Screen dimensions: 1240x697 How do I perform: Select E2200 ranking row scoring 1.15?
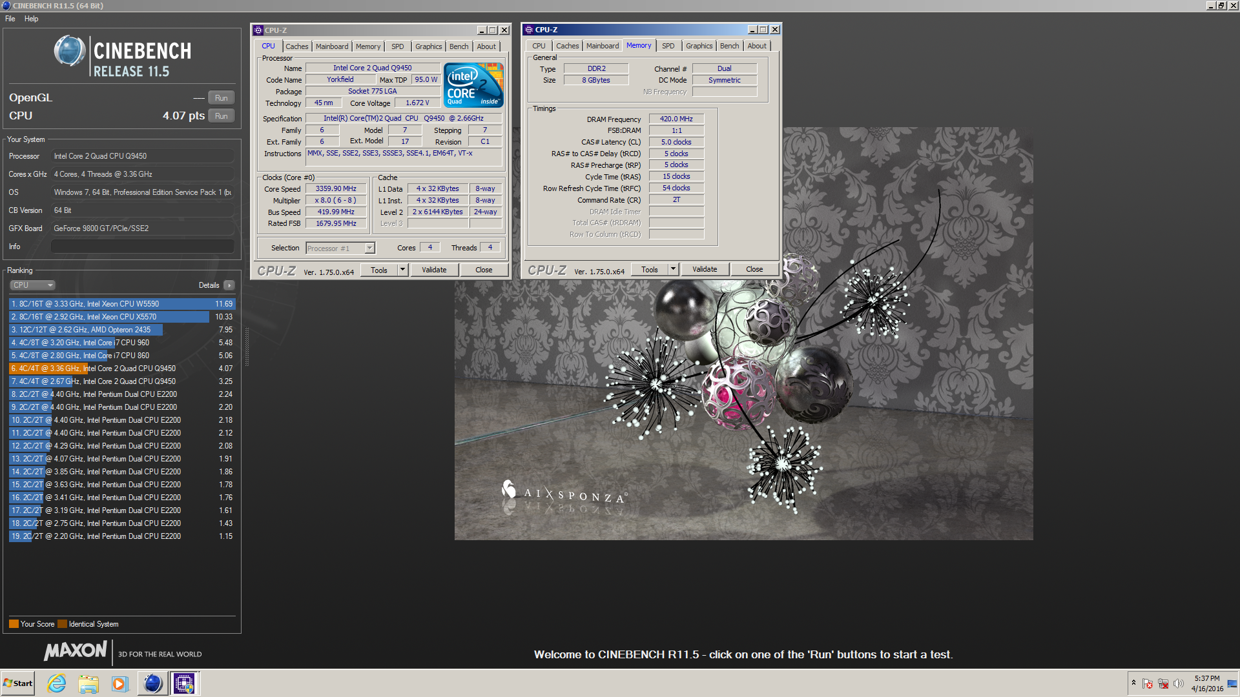122,536
